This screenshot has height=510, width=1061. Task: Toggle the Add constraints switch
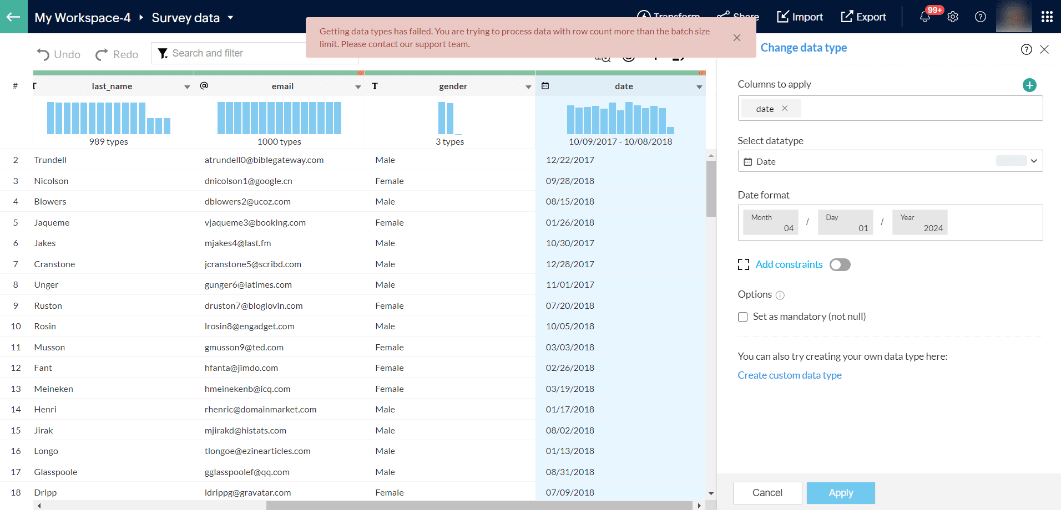840,265
